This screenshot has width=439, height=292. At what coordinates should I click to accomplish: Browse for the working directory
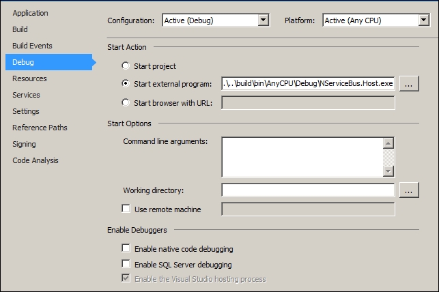tap(409, 190)
